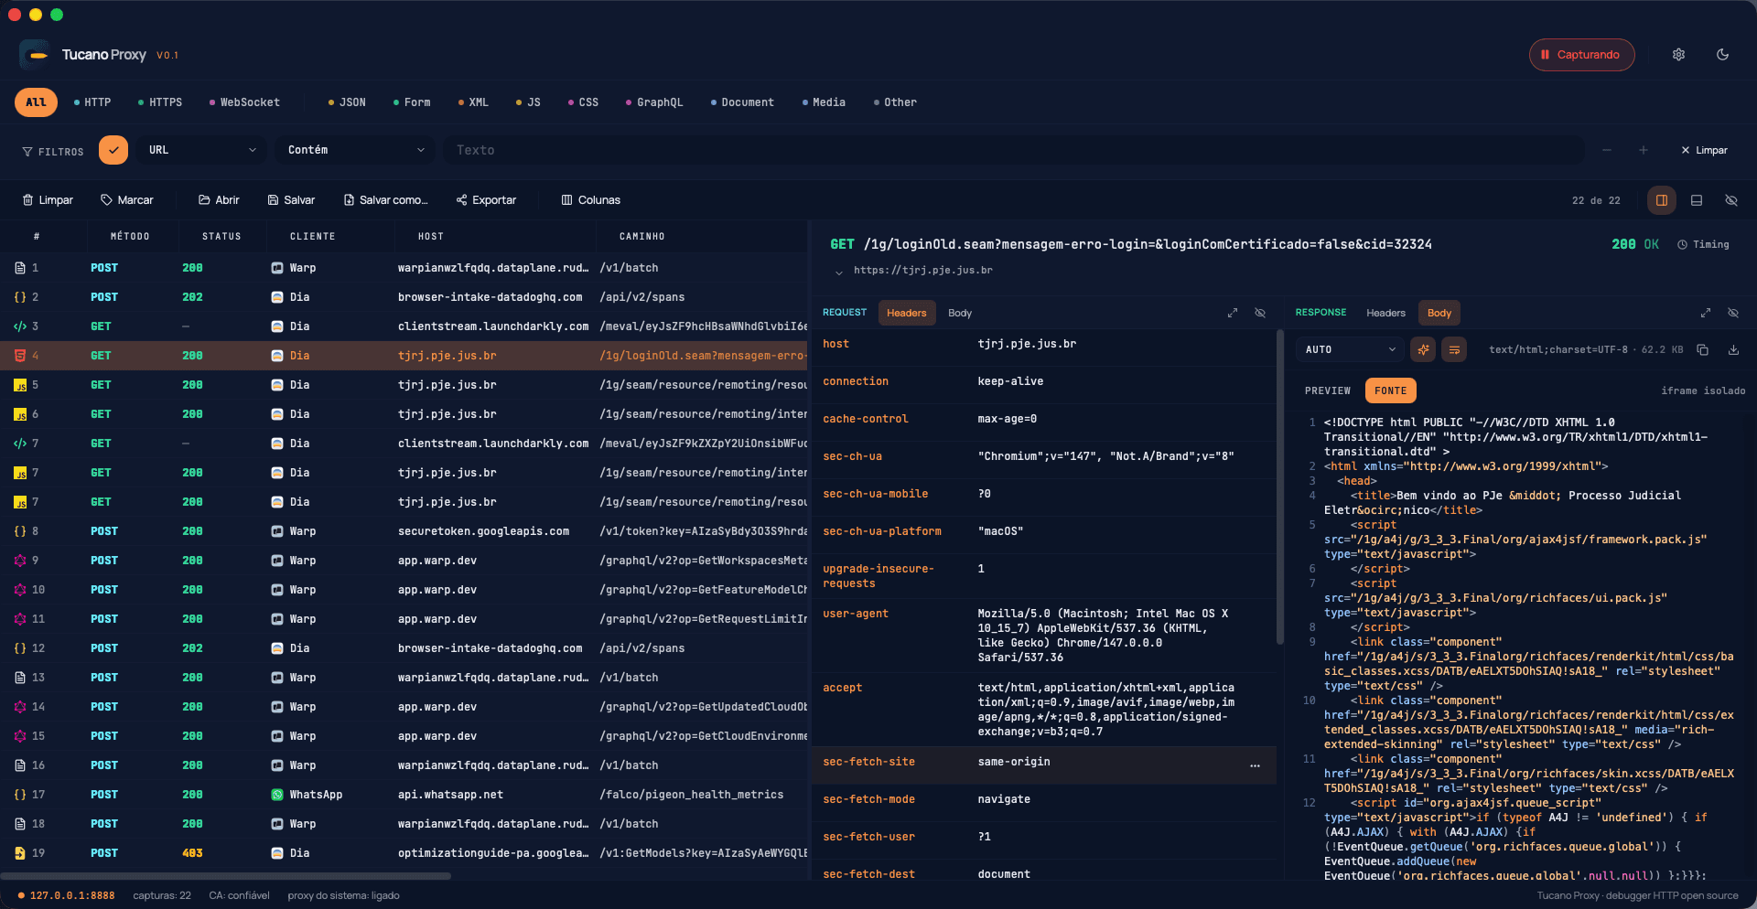Copy the response body to clipboard
This screenshot has width=1757, height=909.
coord(1702,349)
